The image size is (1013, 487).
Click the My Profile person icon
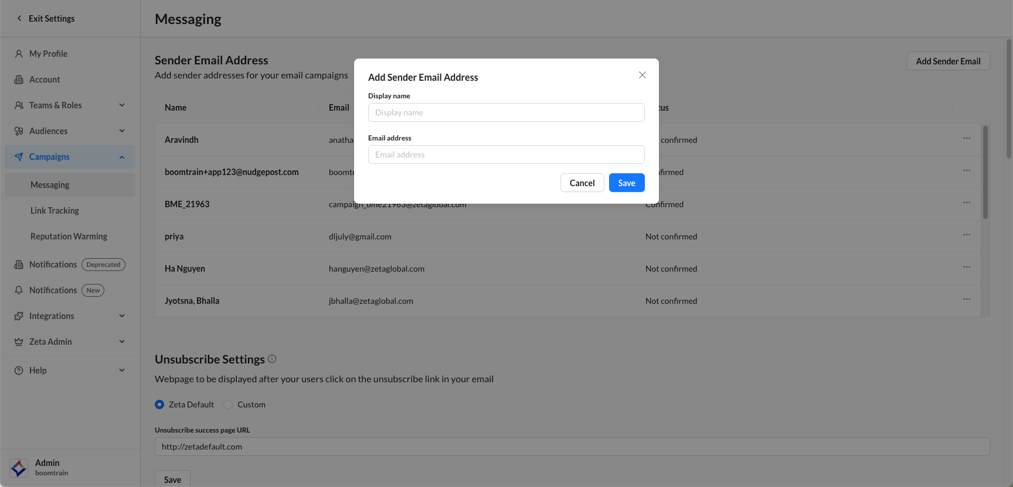point(19,54)
